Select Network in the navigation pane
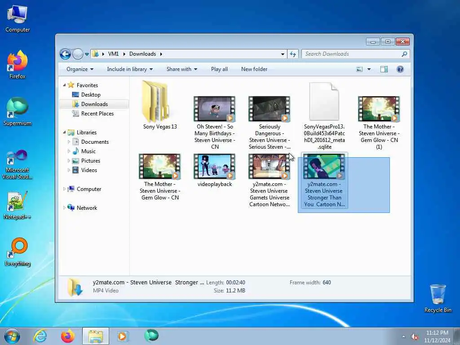The width and height of the screenshot is (460, 345). click(87, 208)
